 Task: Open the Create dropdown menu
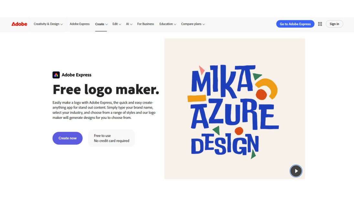(101, 24)
